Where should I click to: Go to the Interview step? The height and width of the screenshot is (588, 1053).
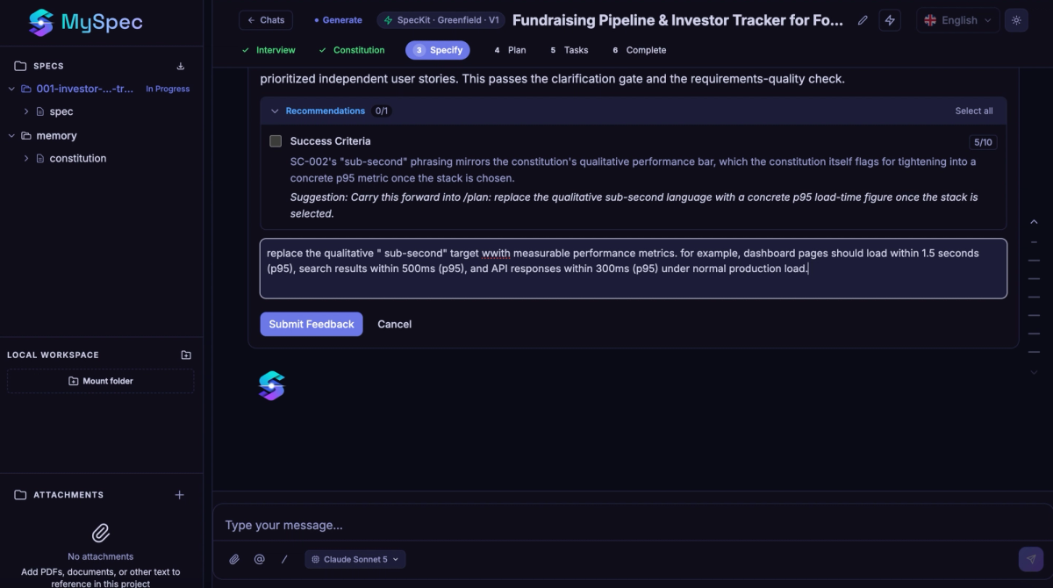[269, 50]
